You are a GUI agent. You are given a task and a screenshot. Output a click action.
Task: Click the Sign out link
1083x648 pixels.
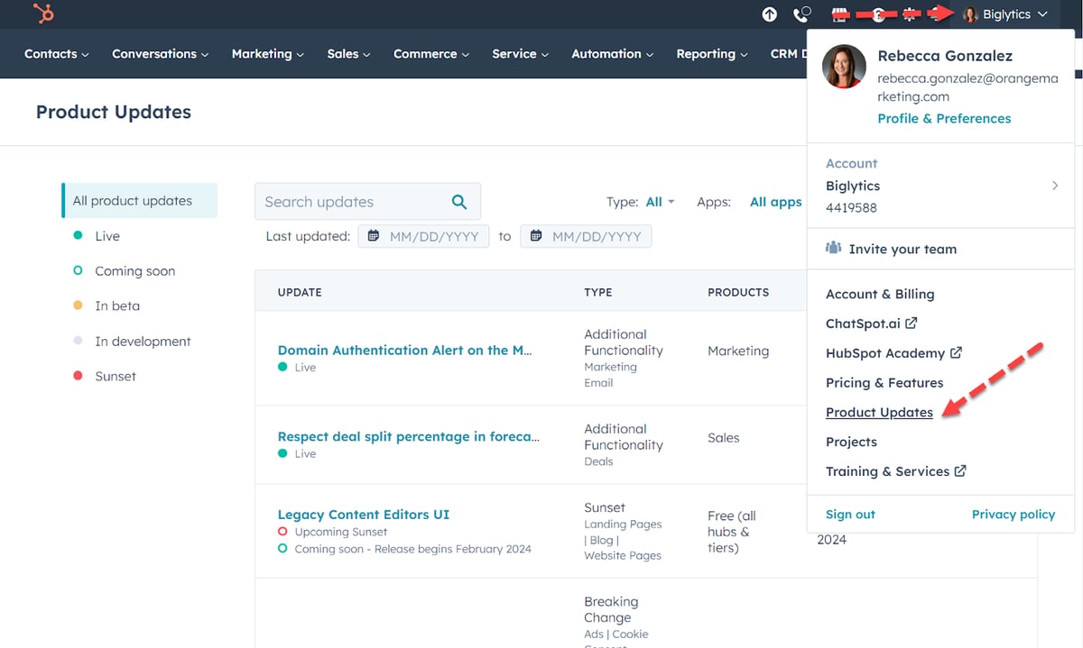pos(849,514)
